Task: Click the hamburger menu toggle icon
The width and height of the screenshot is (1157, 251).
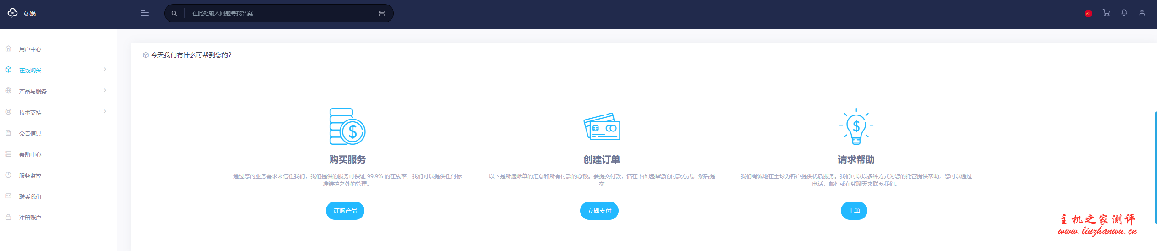Action: (145, 13)
